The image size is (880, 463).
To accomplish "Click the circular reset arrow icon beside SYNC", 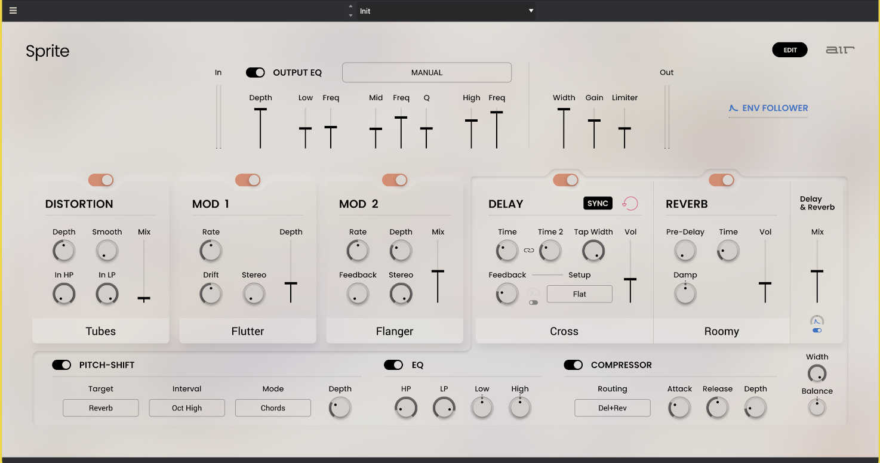I will pos(630,203).
